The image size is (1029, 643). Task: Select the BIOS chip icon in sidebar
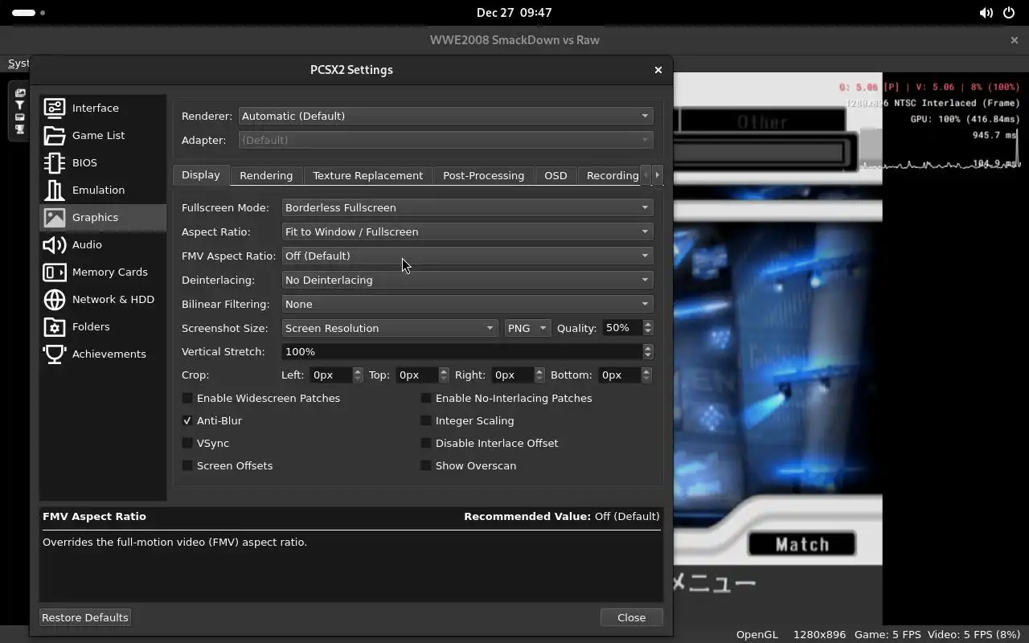tap(55, 162)
